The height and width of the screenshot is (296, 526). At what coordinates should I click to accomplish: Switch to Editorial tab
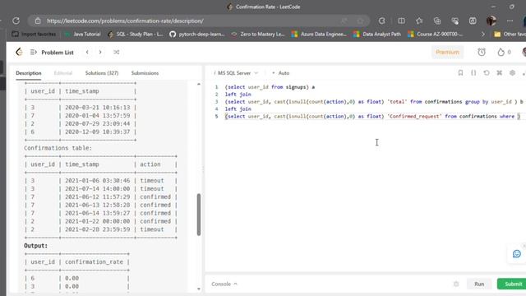63,73
